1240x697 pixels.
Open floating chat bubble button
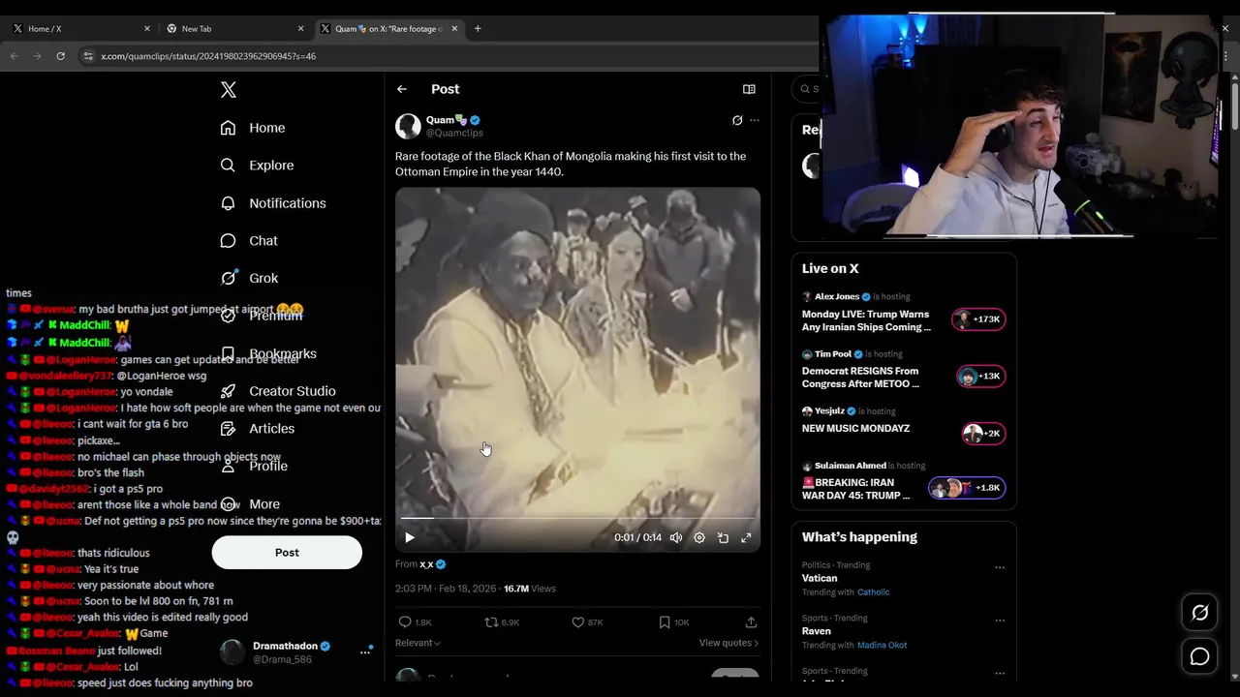coord(1199,656)
